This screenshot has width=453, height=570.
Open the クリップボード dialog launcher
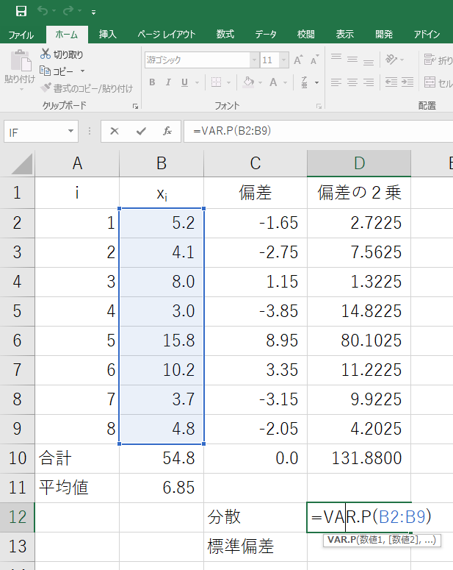[x=135, y=106]
